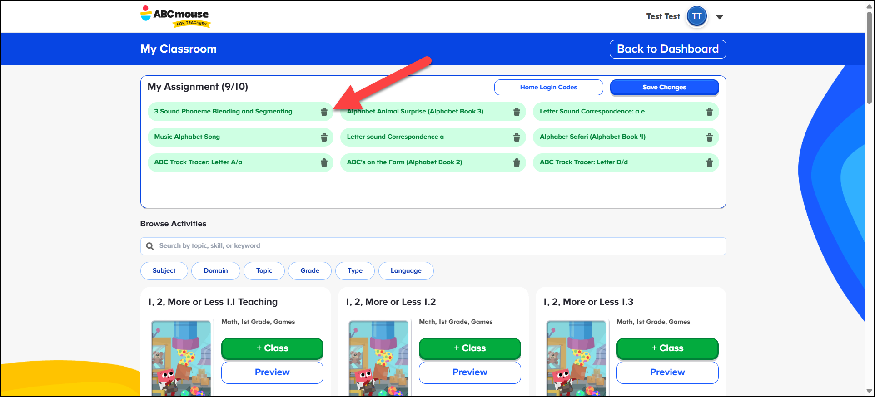Viewport: 875px width, 397px height.
Task: Add 1, 2, More or Less 1.1 Teaching to class
Action: 272,348
